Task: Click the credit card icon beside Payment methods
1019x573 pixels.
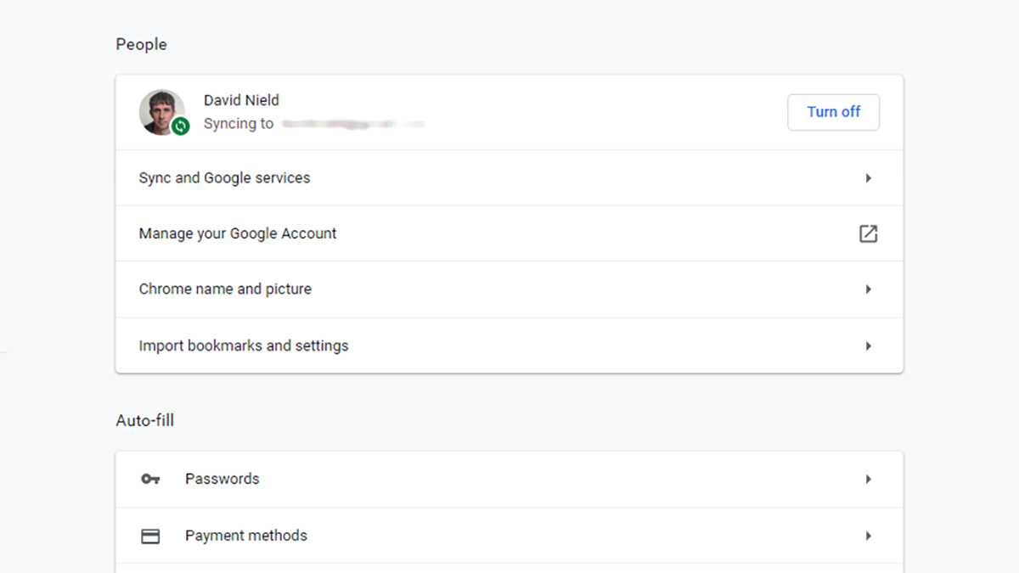Action: 150,536
